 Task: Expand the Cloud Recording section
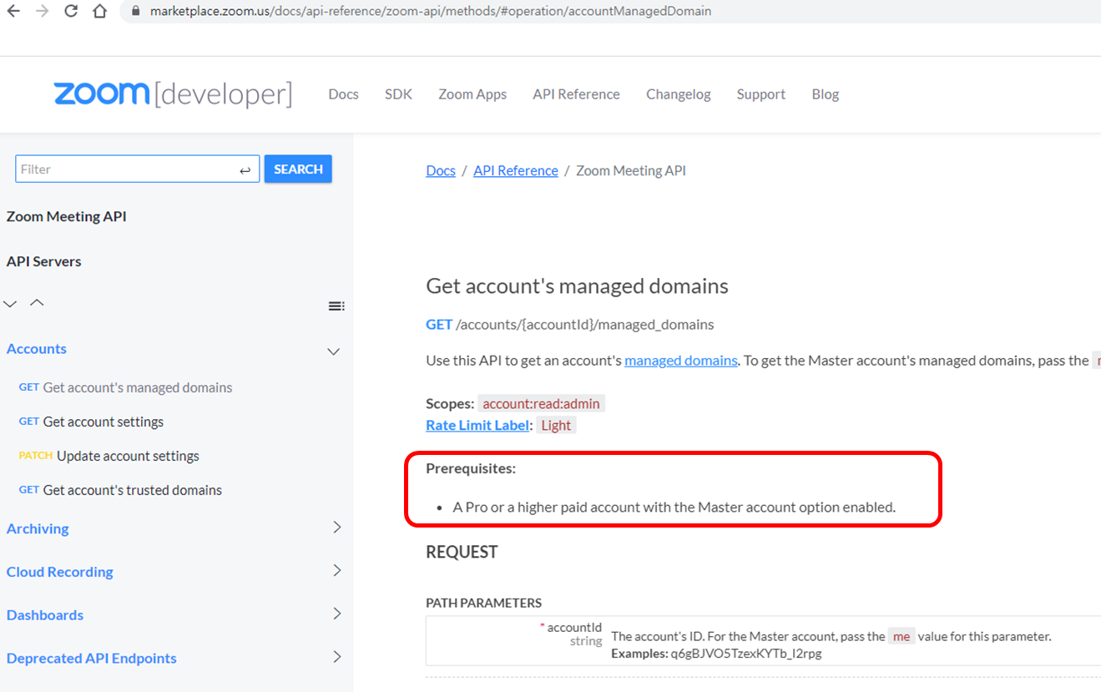(x=336, y=570)
